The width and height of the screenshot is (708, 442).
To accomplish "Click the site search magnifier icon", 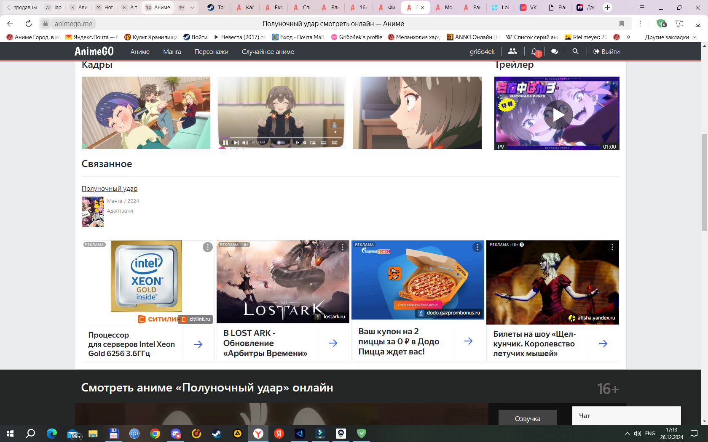I will tap(575, 51).
